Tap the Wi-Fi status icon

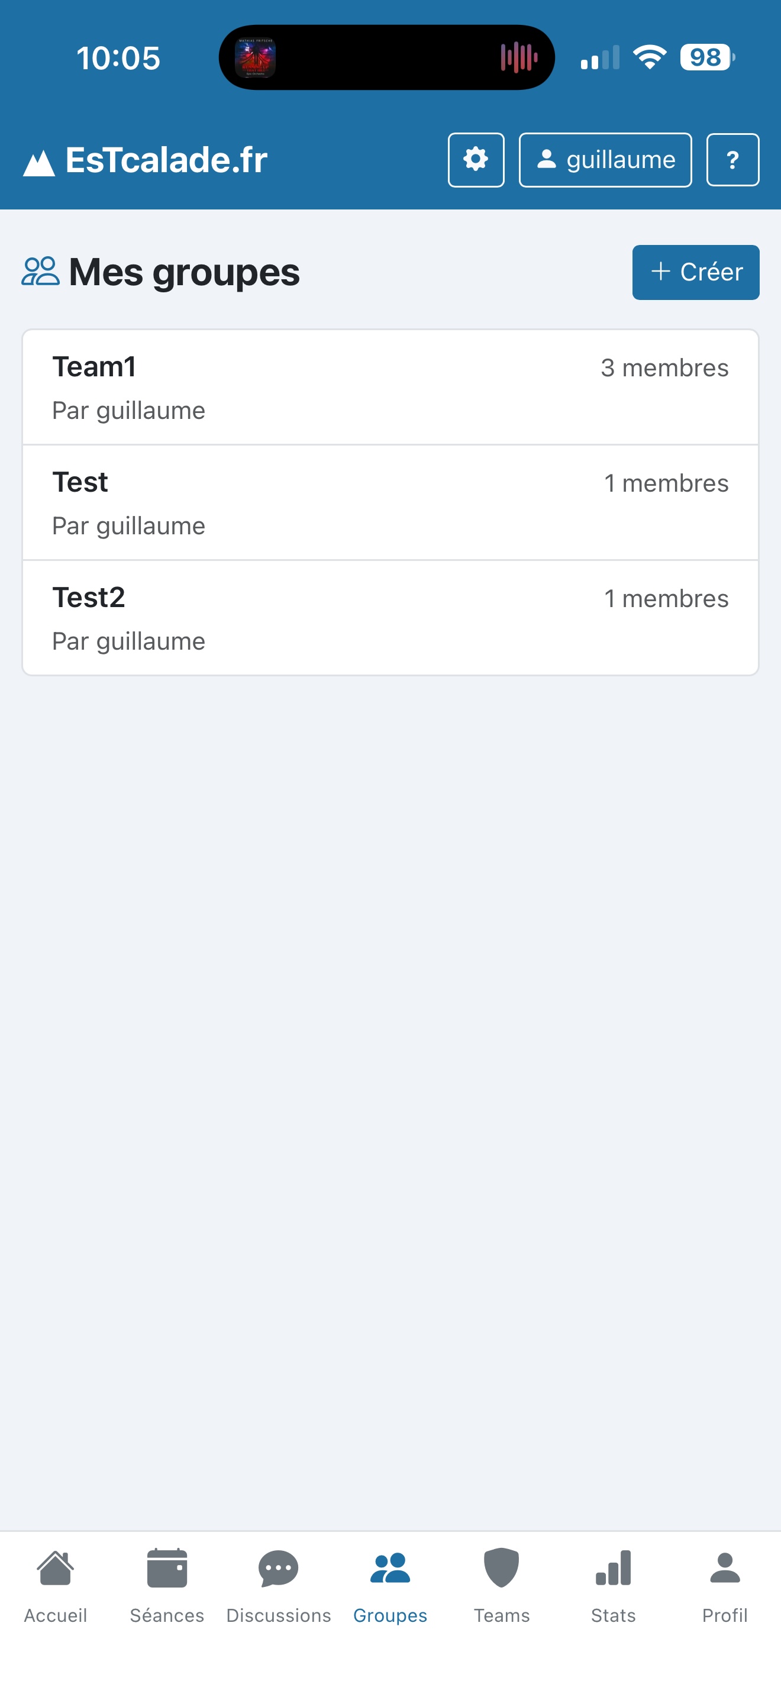(649, 57)
